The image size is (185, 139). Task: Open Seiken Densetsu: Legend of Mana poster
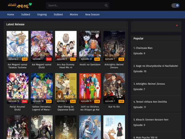42,88
